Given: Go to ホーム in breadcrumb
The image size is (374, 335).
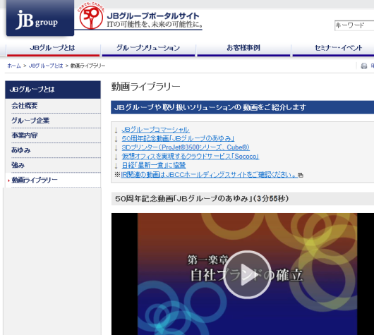Looking at the screenshot, I should click(14, 66).
